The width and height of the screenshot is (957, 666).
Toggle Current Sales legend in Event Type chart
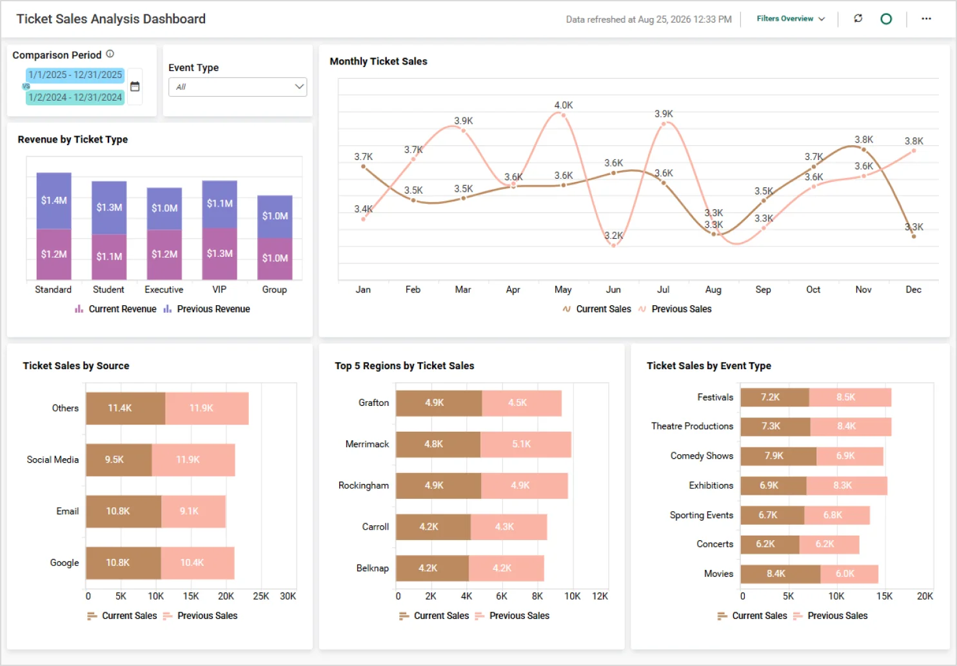point(752,616)
